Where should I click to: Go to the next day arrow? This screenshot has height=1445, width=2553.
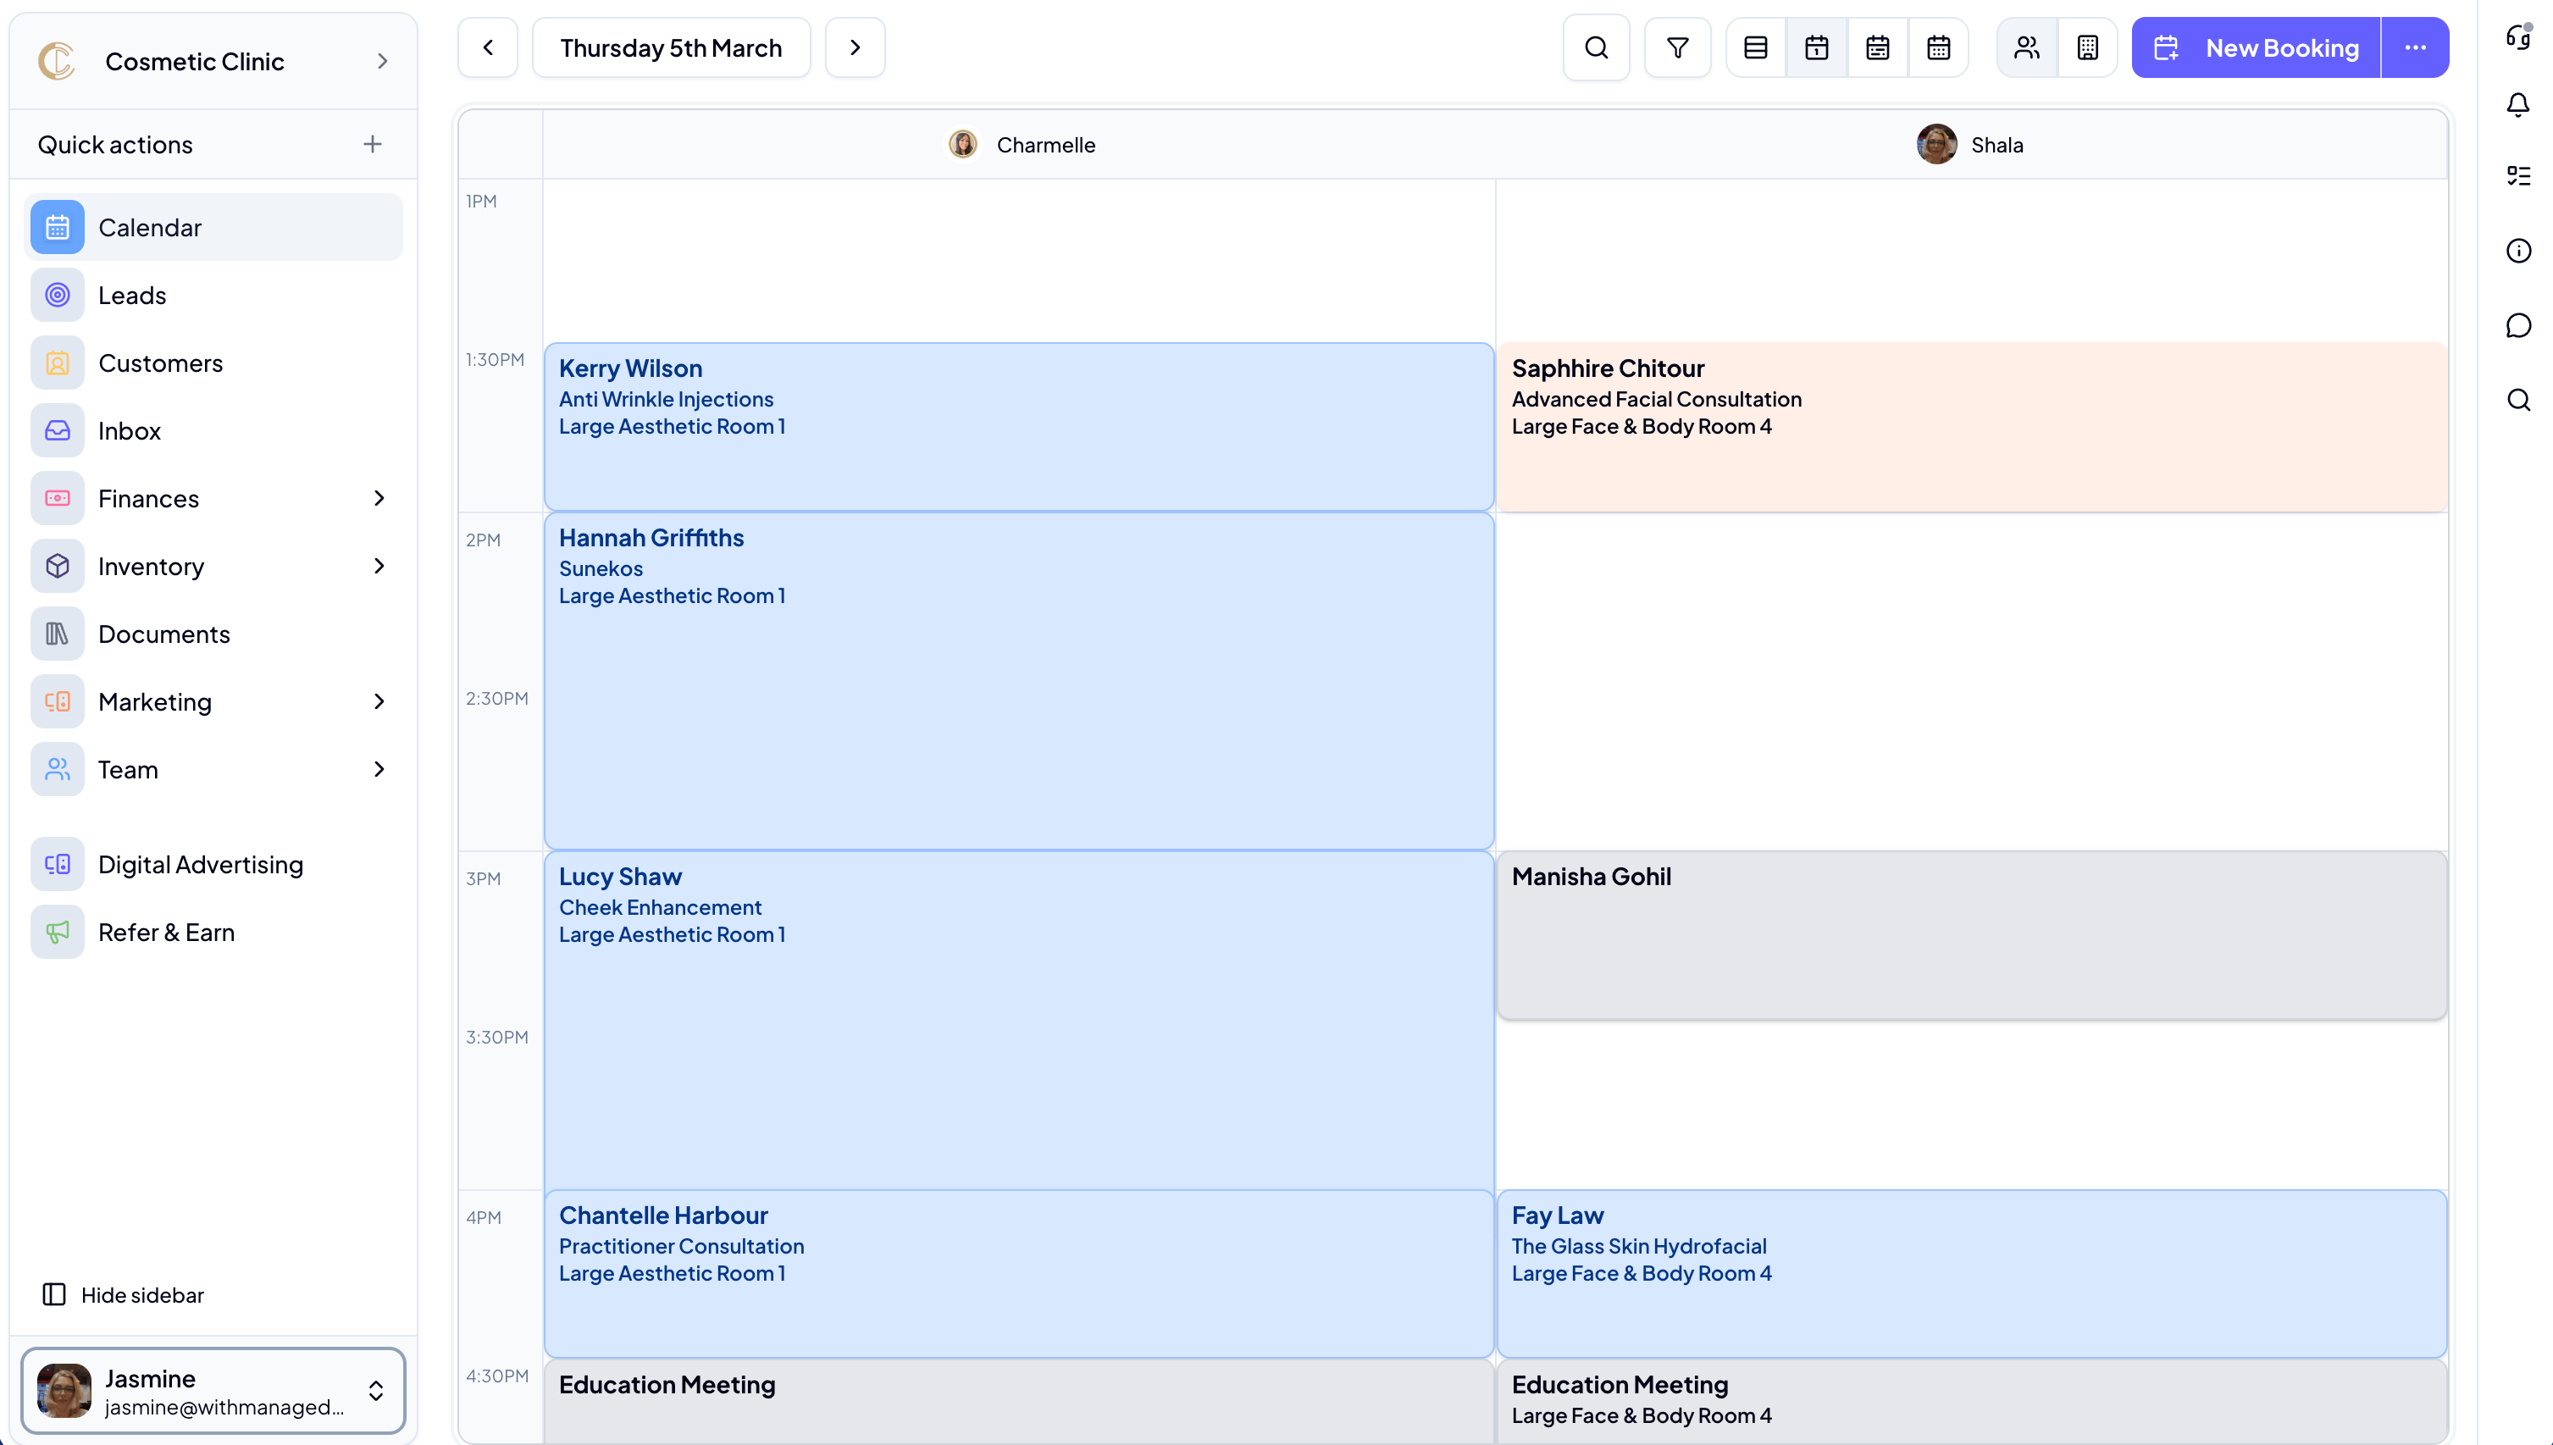[855, 47]
